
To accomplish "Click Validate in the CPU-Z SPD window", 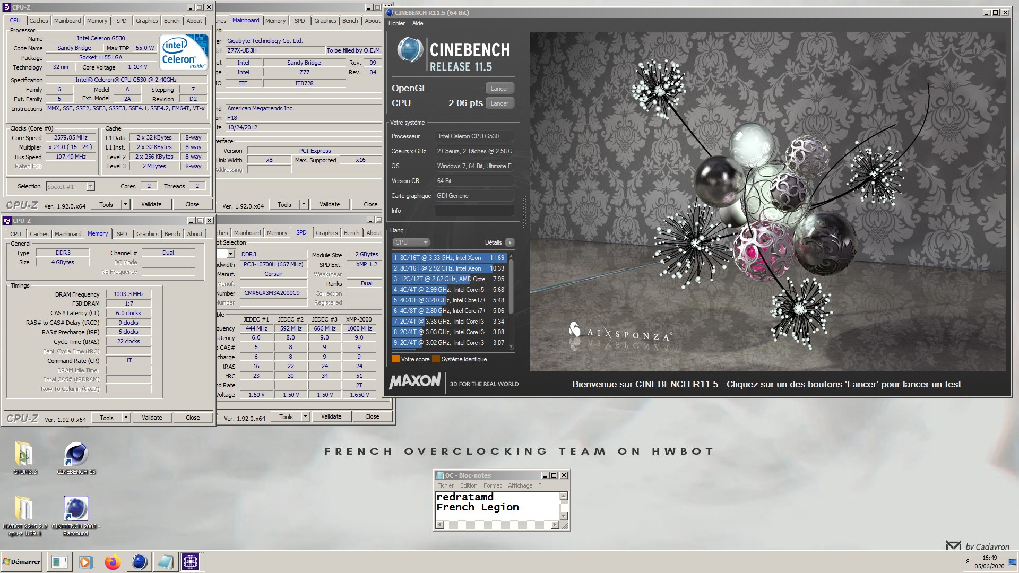I will [x=331, y=416].
